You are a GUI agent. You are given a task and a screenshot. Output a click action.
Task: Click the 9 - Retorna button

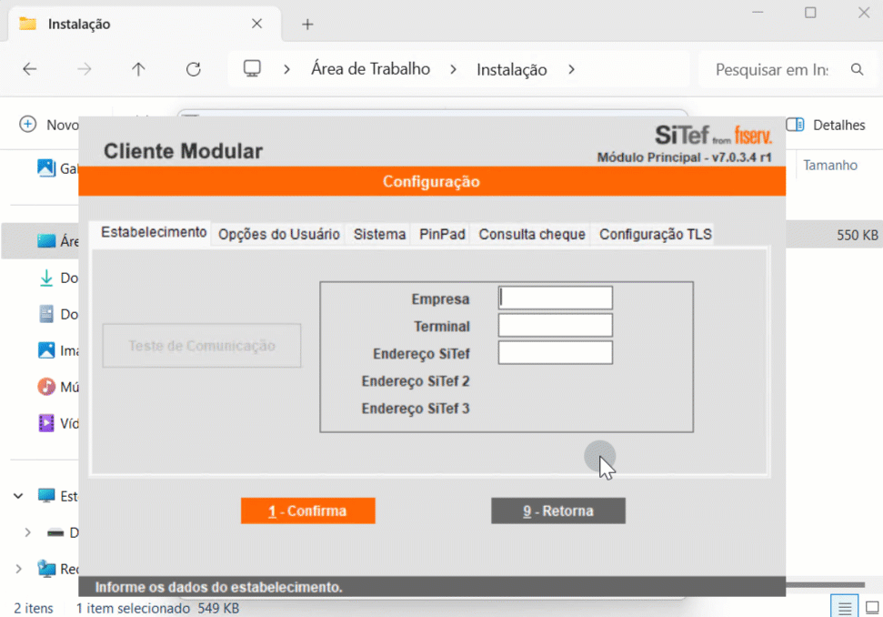[x=558, y=511]
